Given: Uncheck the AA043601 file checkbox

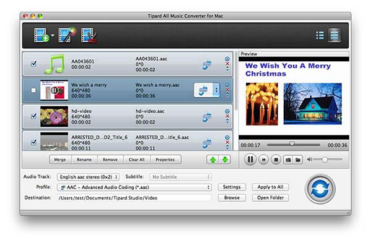Looking at the screenshot, I should [x=33, y=64].
